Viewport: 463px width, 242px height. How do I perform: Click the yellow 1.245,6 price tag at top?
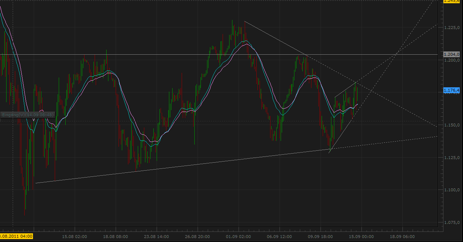tap(451, 1)
